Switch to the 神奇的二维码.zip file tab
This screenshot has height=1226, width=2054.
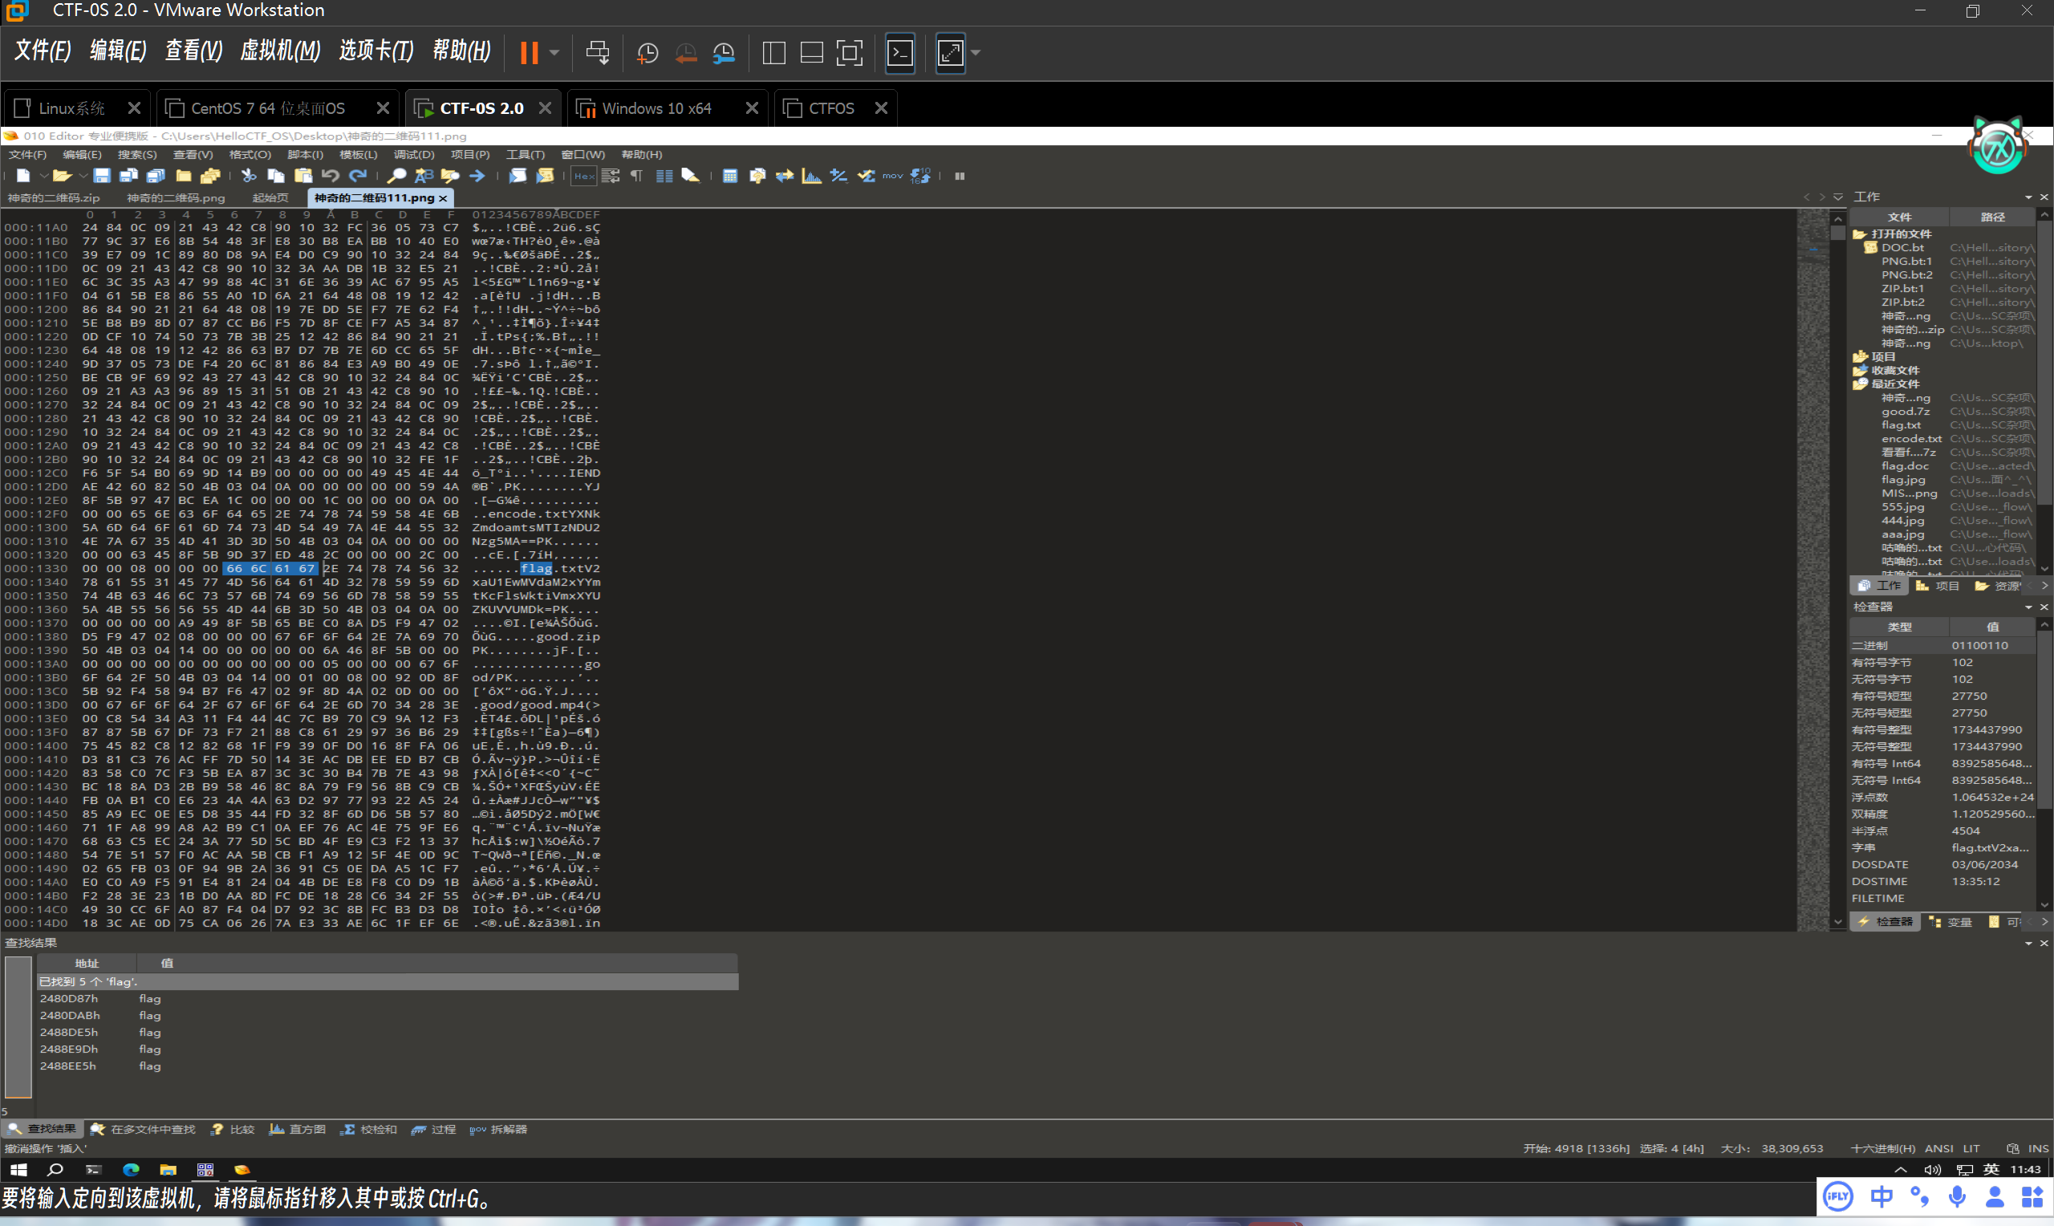[x=54, y=198]
